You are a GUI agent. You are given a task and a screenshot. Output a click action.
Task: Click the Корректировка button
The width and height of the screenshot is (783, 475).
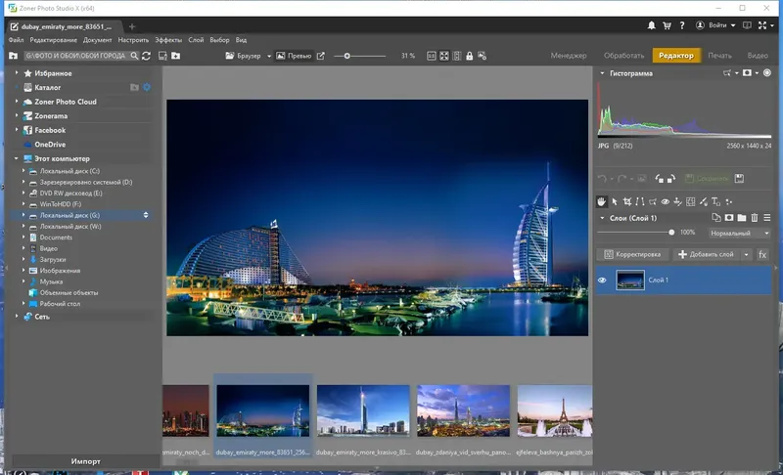tap(632, 254)
